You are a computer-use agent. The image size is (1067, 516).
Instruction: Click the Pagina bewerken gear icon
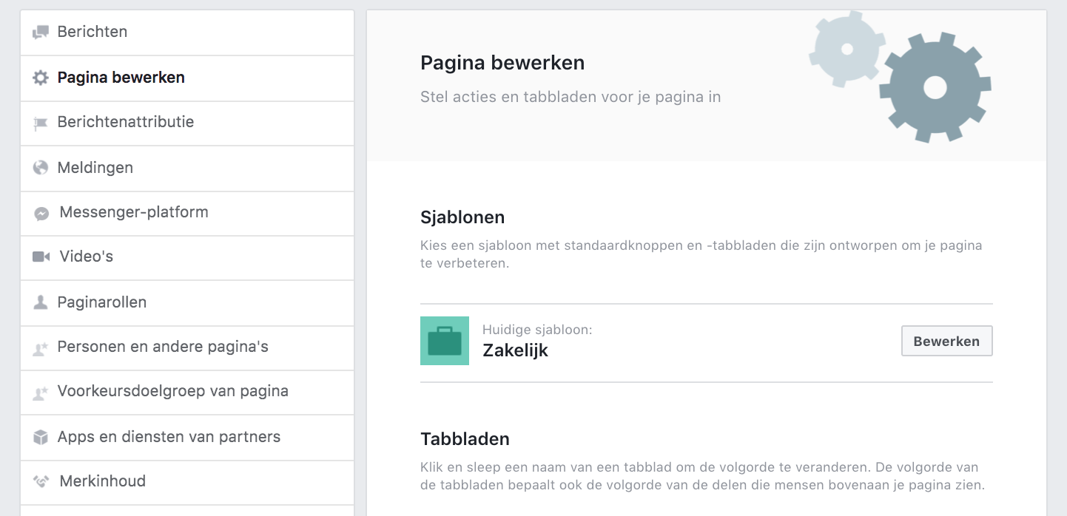(42, 77)
